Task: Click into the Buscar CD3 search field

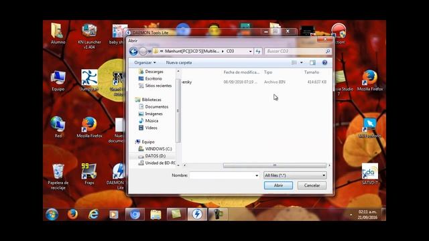Action: coord(296,51)
